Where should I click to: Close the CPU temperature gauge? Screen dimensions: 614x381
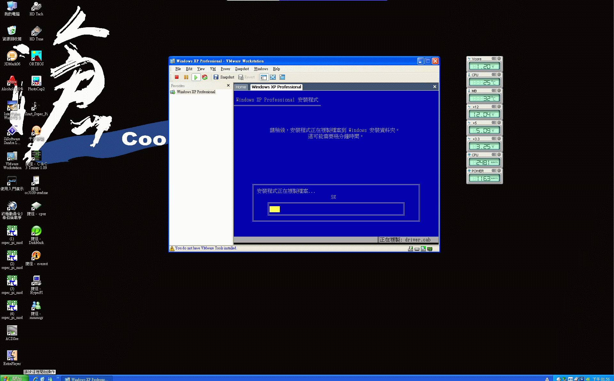tap(499, 75)
